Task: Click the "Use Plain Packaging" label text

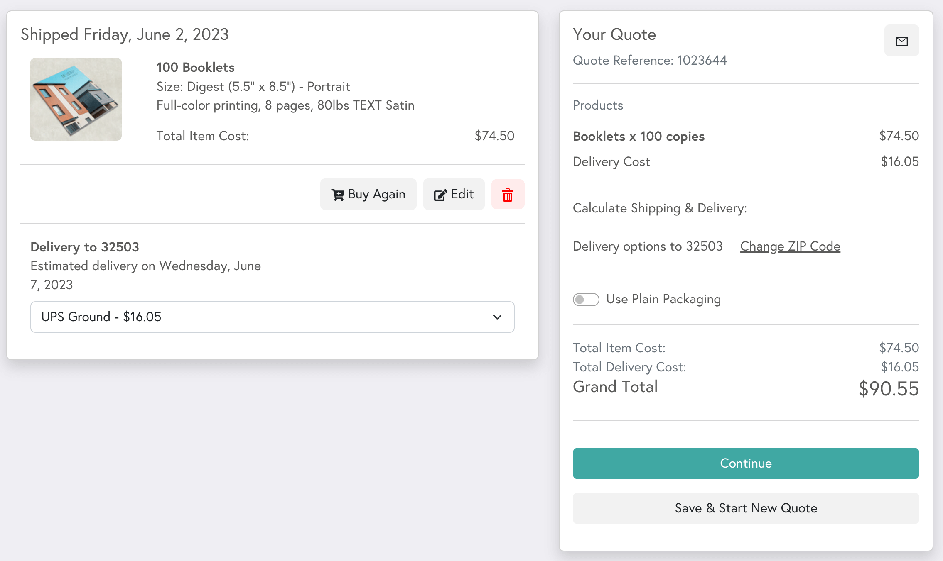Action: pos(663,299)
